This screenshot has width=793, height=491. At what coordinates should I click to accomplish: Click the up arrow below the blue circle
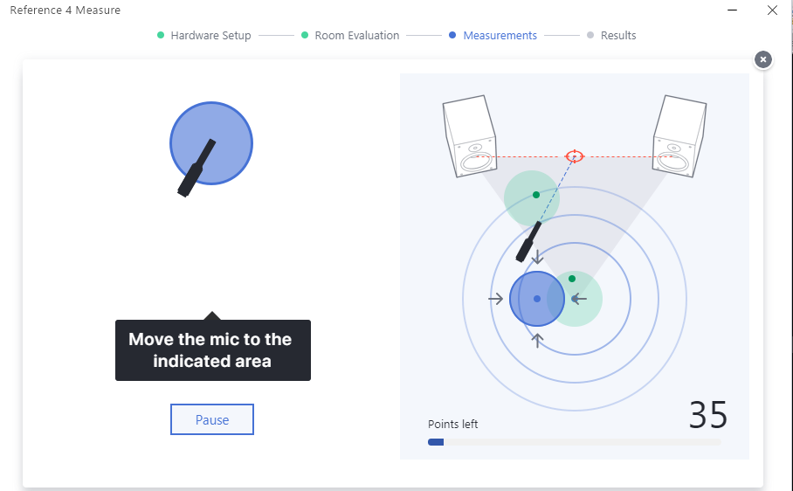pos(537,340)
